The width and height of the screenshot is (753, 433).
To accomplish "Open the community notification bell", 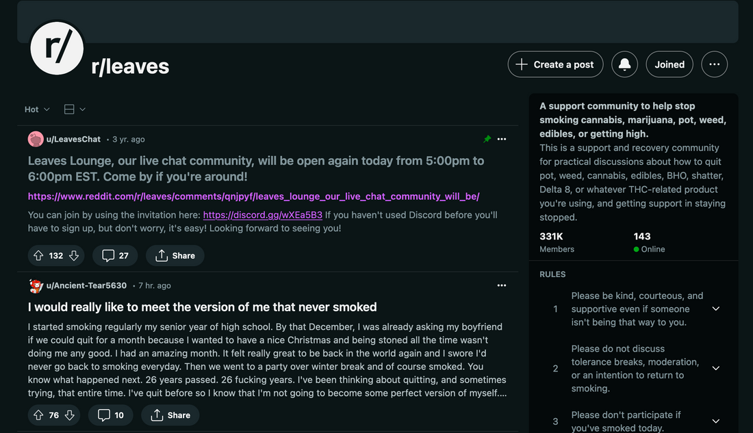I will [x=624, y=64].
